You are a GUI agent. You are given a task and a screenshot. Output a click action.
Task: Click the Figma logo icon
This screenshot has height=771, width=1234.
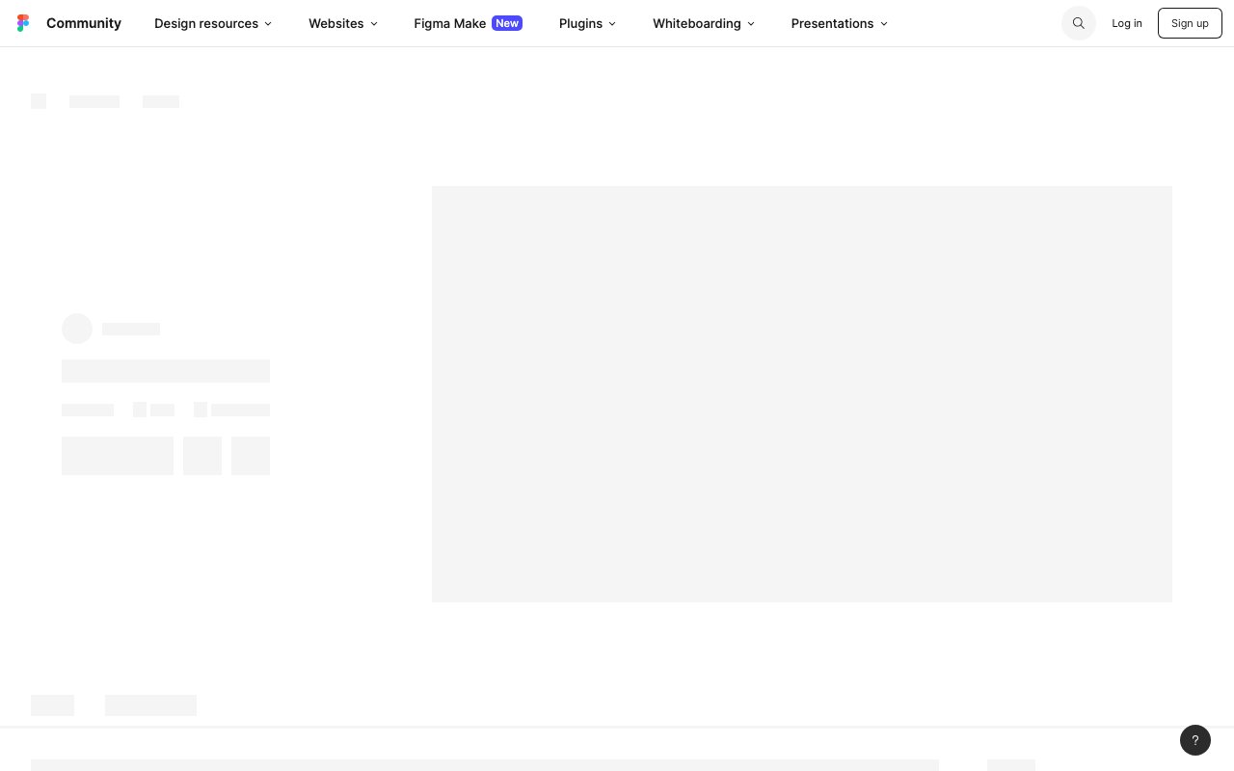click(23, 22)
